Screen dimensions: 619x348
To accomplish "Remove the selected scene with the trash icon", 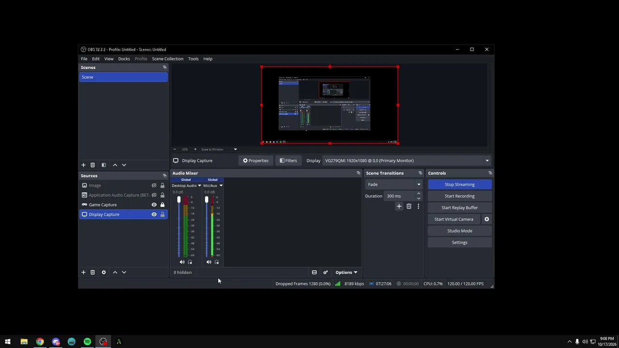I will click(x=92, y=165).
